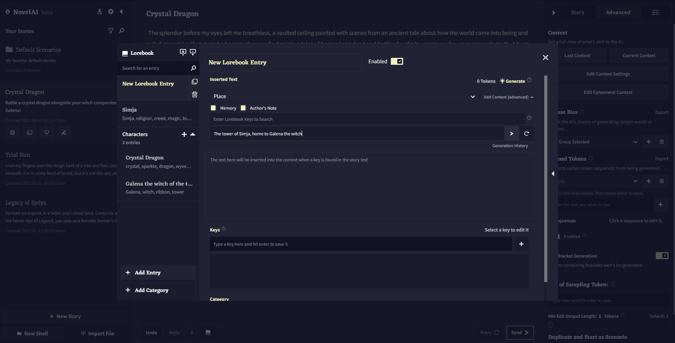The image size is (675, 343).
Task: Click the Current Context button
Action: (639, 56)
